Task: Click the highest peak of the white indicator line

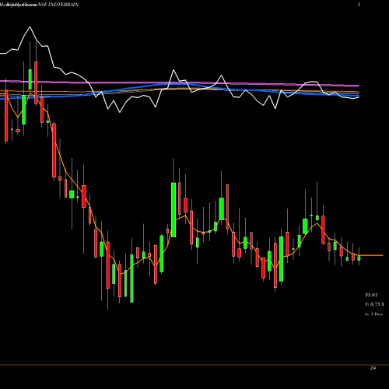Action: coord(30,27)
